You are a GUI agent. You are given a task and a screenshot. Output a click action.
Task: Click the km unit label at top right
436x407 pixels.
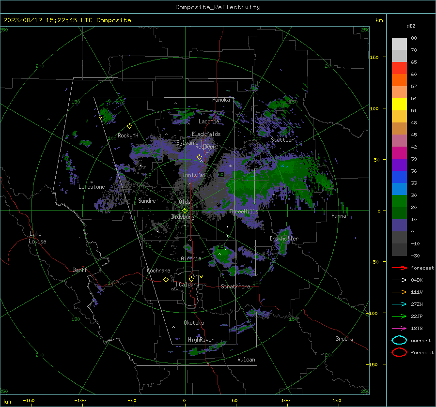tap(379, 20)
